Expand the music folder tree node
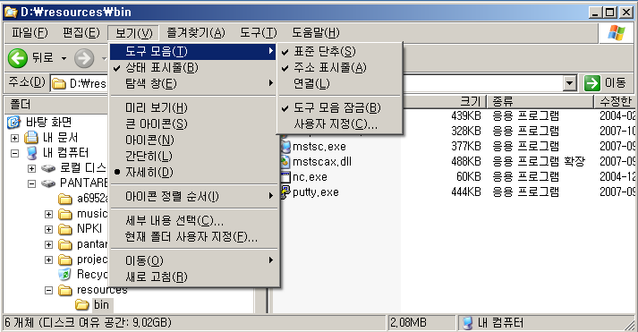Image resolution: width=638 pixels, height=332 pixels. point(49,215)
